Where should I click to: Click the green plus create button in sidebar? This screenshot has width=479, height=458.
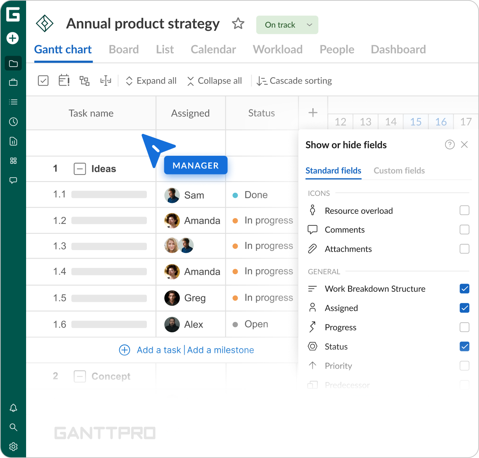coord(13,38)
